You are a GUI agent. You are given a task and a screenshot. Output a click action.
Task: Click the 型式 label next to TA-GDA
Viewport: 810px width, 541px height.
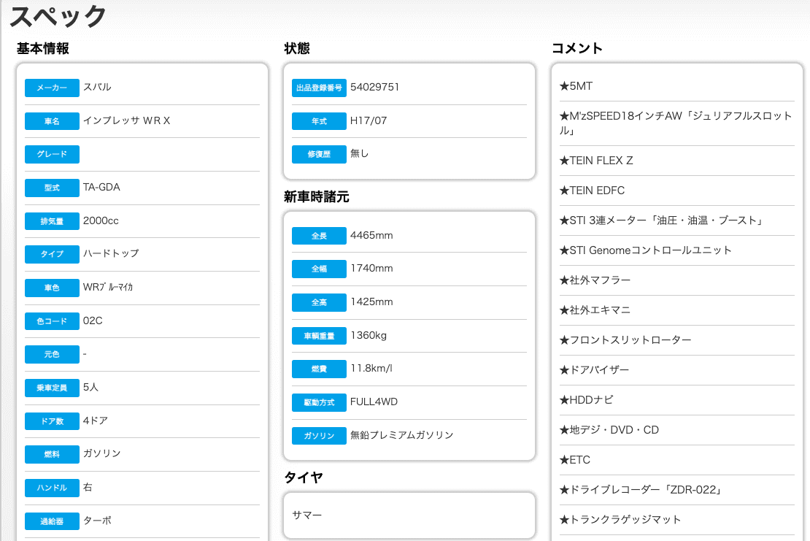pos(51,188)
